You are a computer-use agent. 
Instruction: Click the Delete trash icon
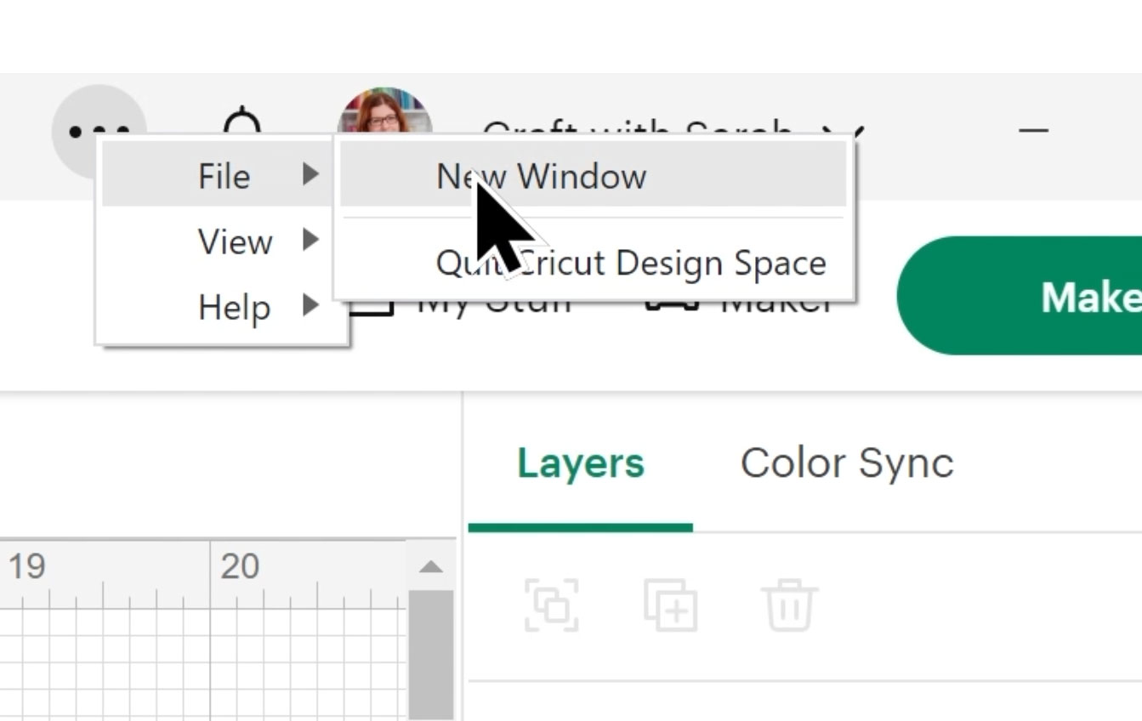click(790, 605)
